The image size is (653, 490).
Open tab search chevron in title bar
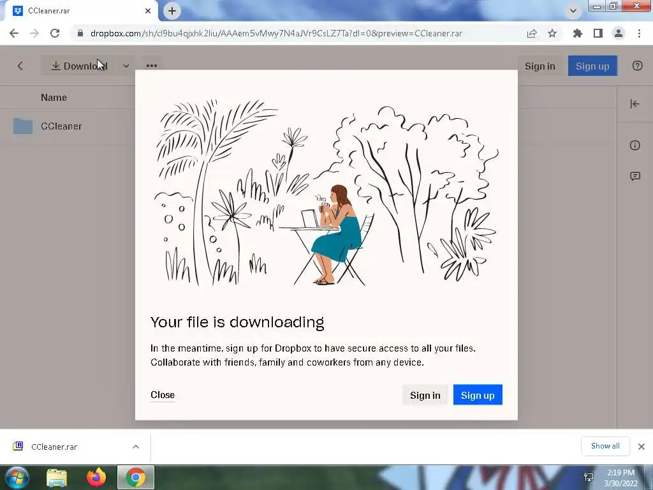[573, 11]
